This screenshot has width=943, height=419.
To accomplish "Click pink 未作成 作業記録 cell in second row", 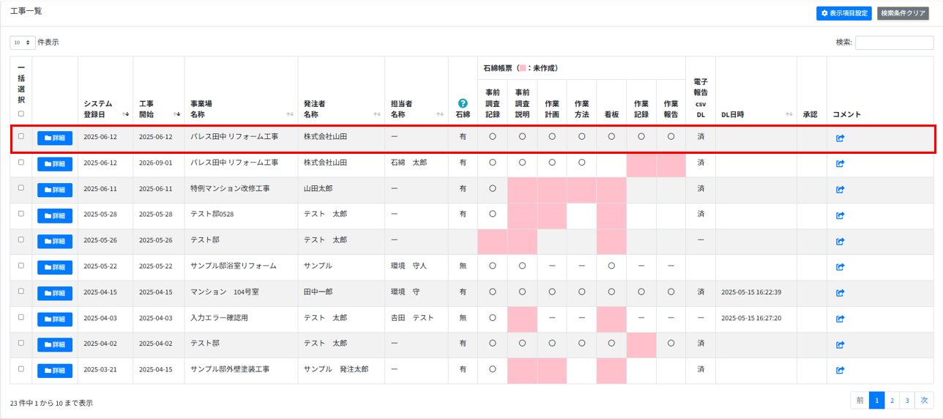I will pyautogui.click(x=641, y=163).
